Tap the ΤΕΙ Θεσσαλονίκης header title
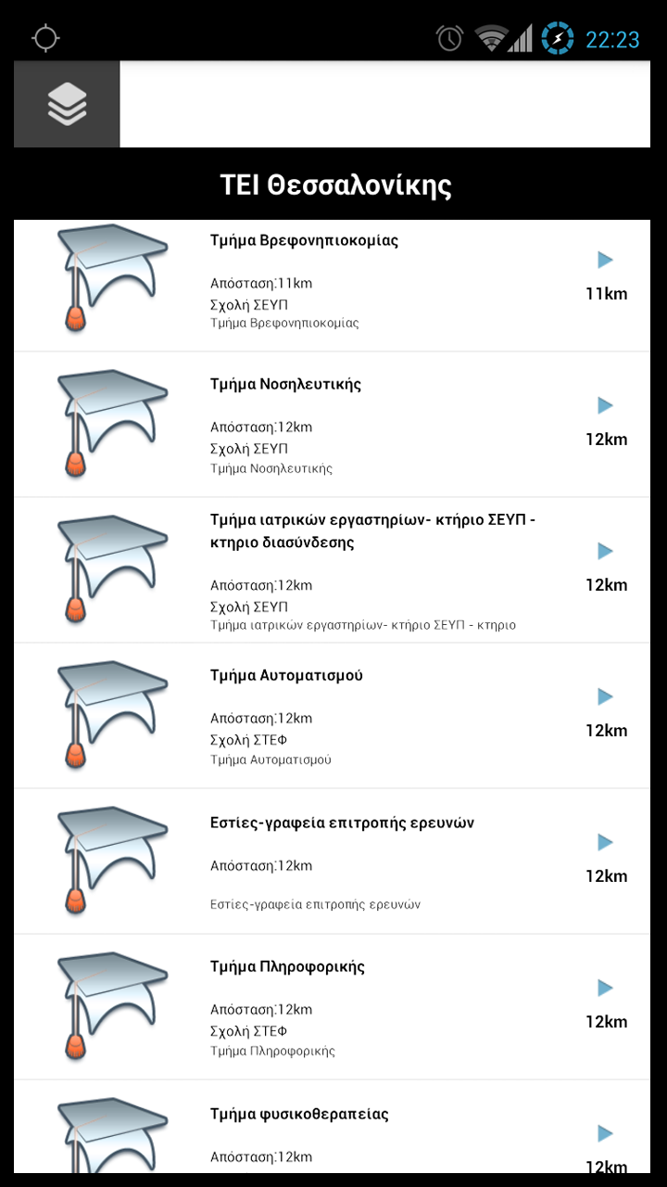 [x=335, y=185]
